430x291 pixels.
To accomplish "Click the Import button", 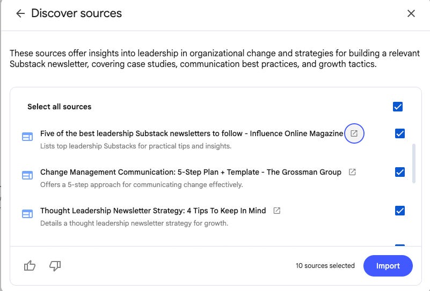I will (388, 266).
